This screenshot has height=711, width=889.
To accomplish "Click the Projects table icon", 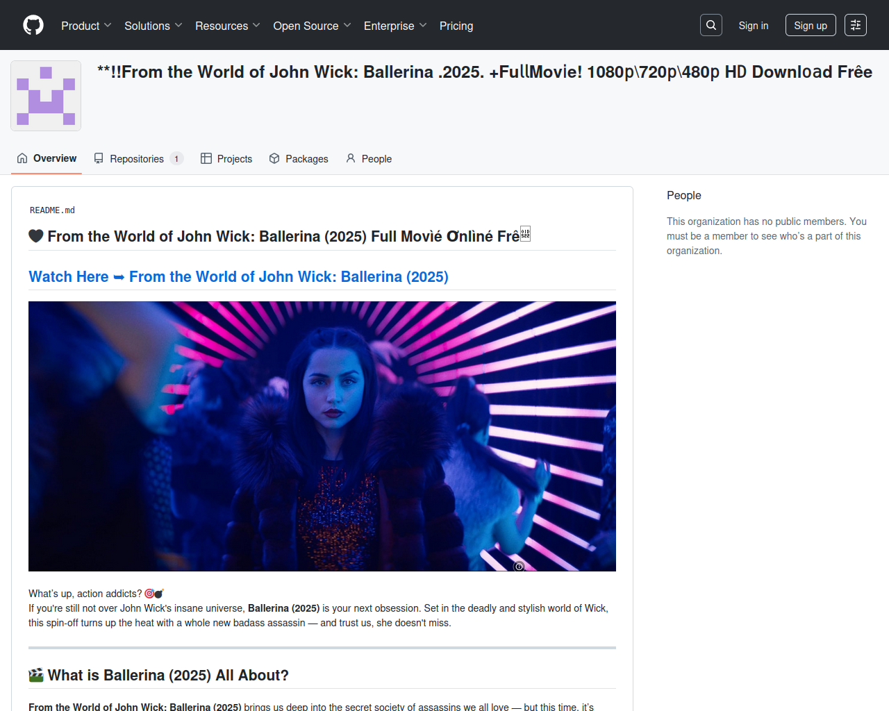I will click(206, 158).
